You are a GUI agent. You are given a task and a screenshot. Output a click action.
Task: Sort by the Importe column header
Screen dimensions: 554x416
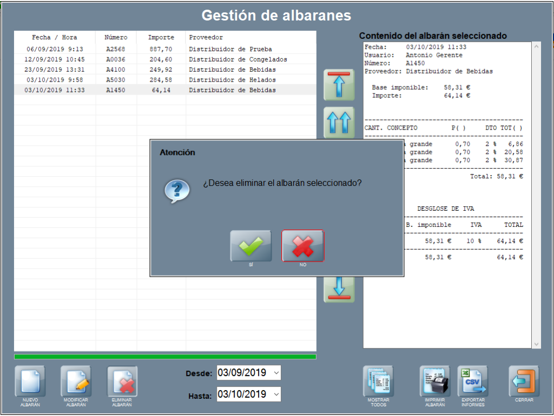point(161,37)
